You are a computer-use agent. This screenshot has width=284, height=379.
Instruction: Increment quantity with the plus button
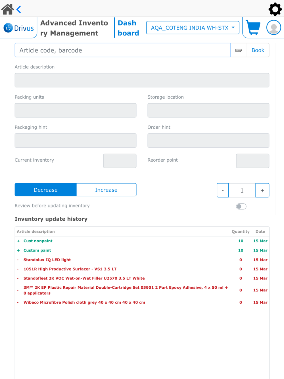262,190
